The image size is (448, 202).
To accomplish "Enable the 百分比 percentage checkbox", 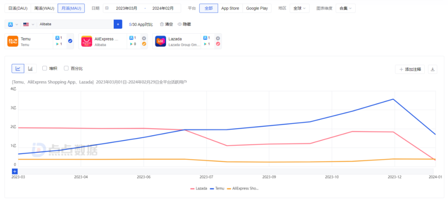I will (66, 68).
